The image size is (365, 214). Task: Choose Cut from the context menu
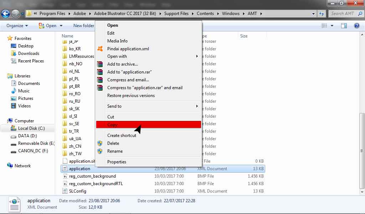(149, 117)
